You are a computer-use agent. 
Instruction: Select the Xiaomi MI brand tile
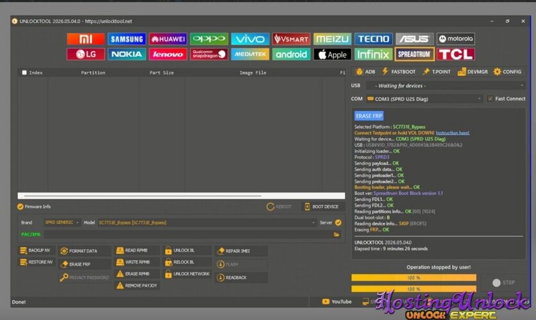coord(86,39)
